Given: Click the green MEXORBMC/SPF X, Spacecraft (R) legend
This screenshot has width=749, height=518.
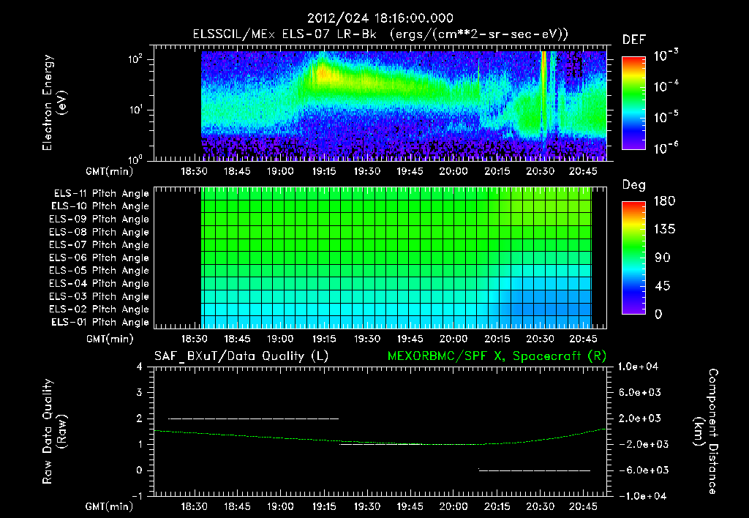Looking at the screenshot, I should [497, 356].
